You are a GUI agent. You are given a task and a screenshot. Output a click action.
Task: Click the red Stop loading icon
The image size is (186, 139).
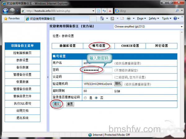110,11
